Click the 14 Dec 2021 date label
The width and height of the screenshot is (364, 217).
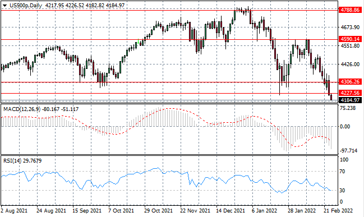[x=231, y=211]
